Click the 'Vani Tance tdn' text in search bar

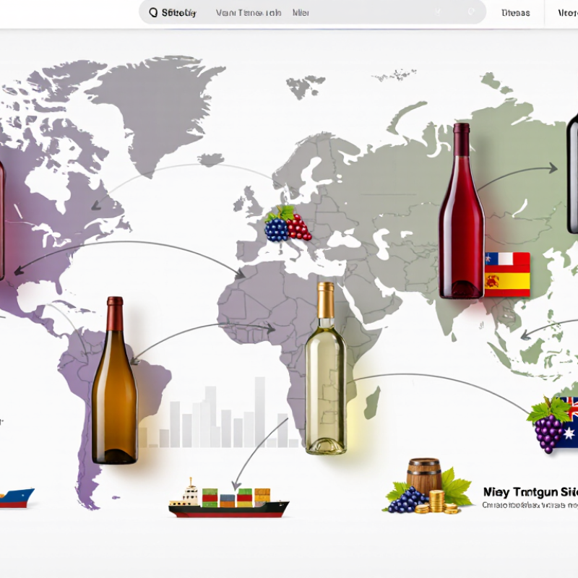coord(249,13)
